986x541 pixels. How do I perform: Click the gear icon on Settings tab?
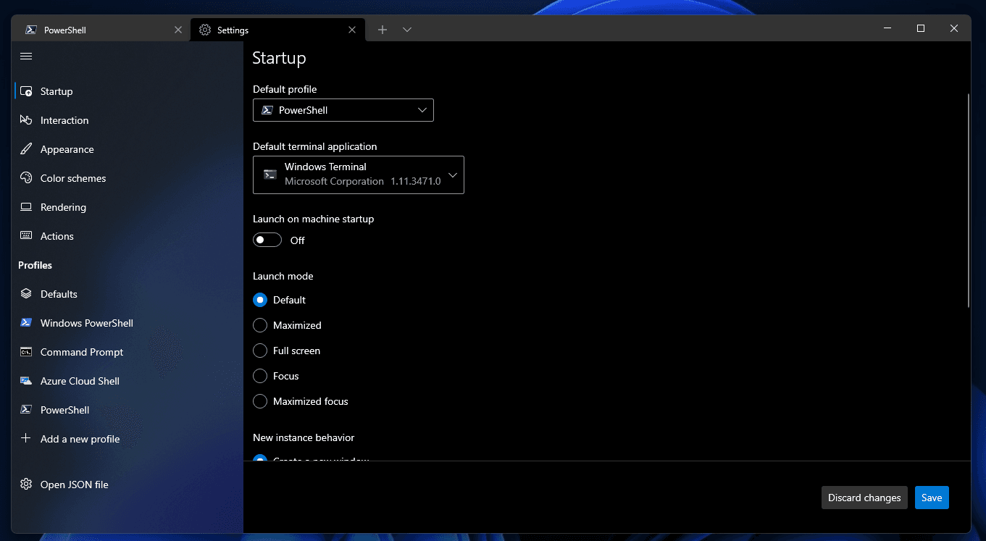point(205,30)
